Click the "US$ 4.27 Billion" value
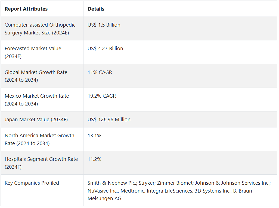The width and height of the screenshot is (279, 208). tap(105, 49)
